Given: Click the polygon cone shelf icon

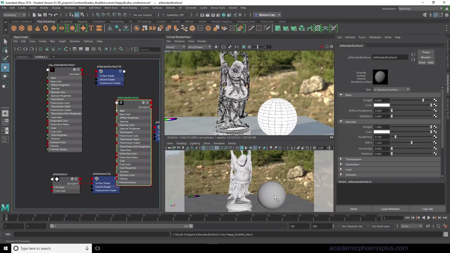Looking at the screenshot, I should tap(38, 28).
